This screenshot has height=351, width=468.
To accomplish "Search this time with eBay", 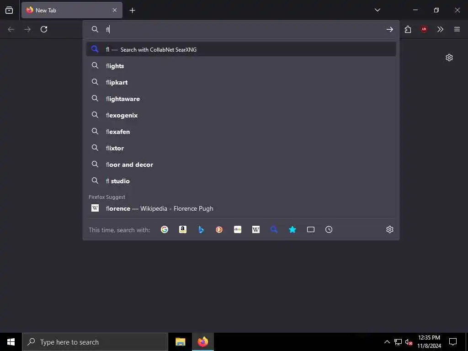I will [x=238, y=229].
